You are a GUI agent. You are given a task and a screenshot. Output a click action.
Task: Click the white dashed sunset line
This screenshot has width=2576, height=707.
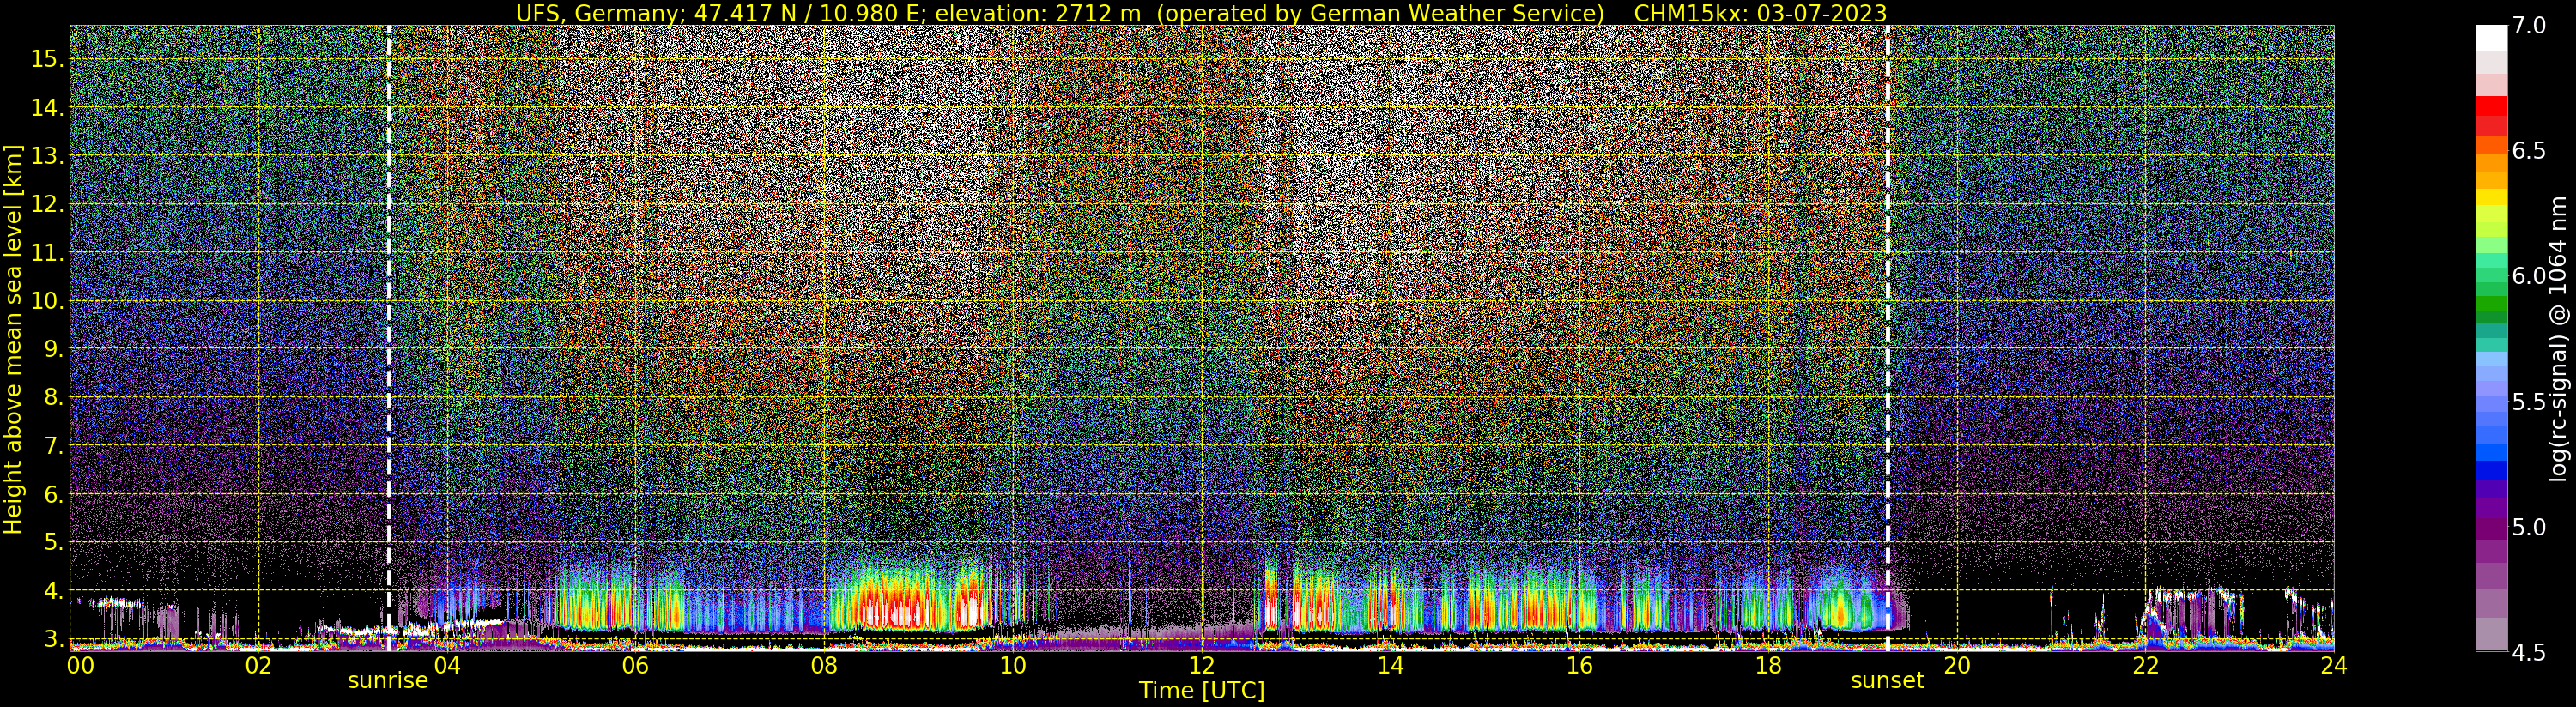[x=1887, y=338]
